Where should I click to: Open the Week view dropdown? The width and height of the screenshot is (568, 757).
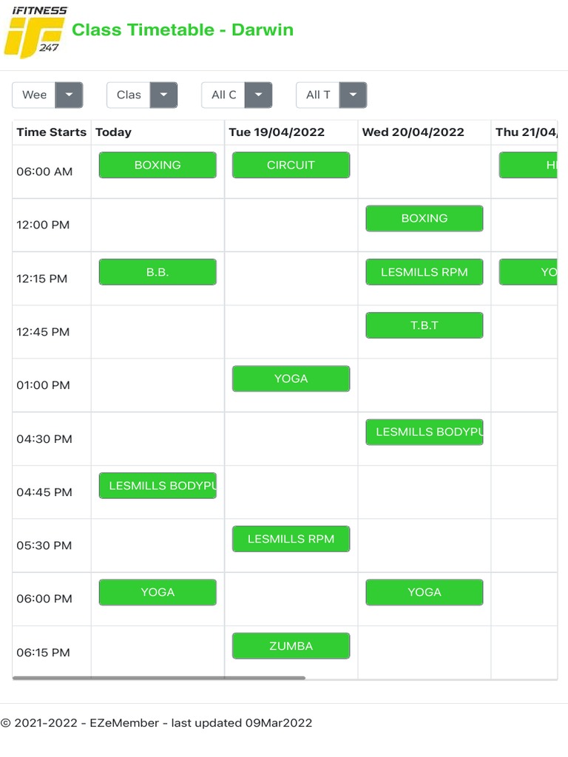pos(70,95)
